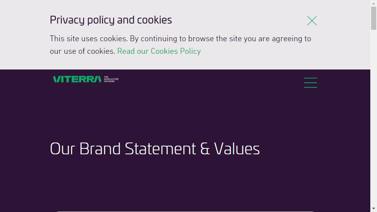Click the 'Privacy policy and cookies' title
This screenshot has width=377, height=212.
[x=111, y=20]
